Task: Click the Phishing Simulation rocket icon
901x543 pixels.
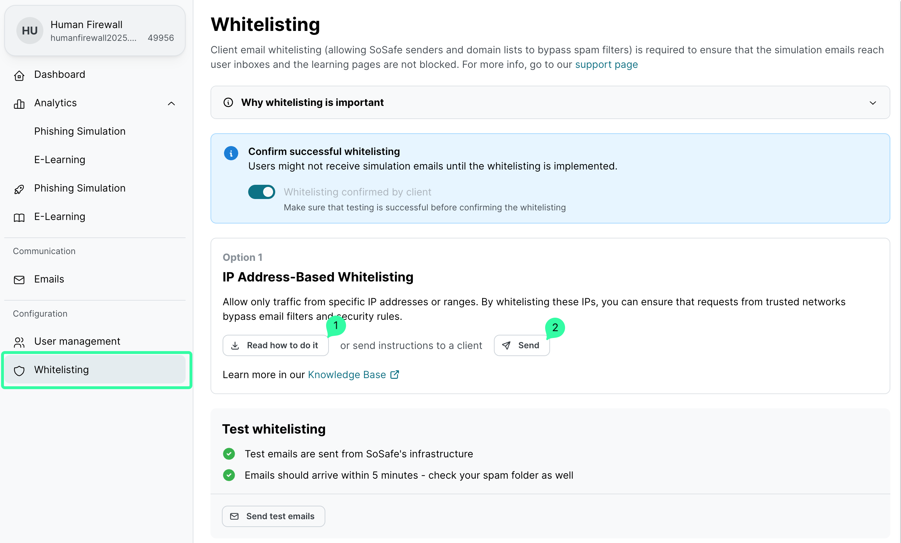Action: (19, 189)
